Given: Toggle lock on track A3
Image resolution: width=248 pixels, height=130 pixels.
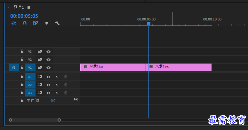Looking at the screenshot, I should coord(22,92).
